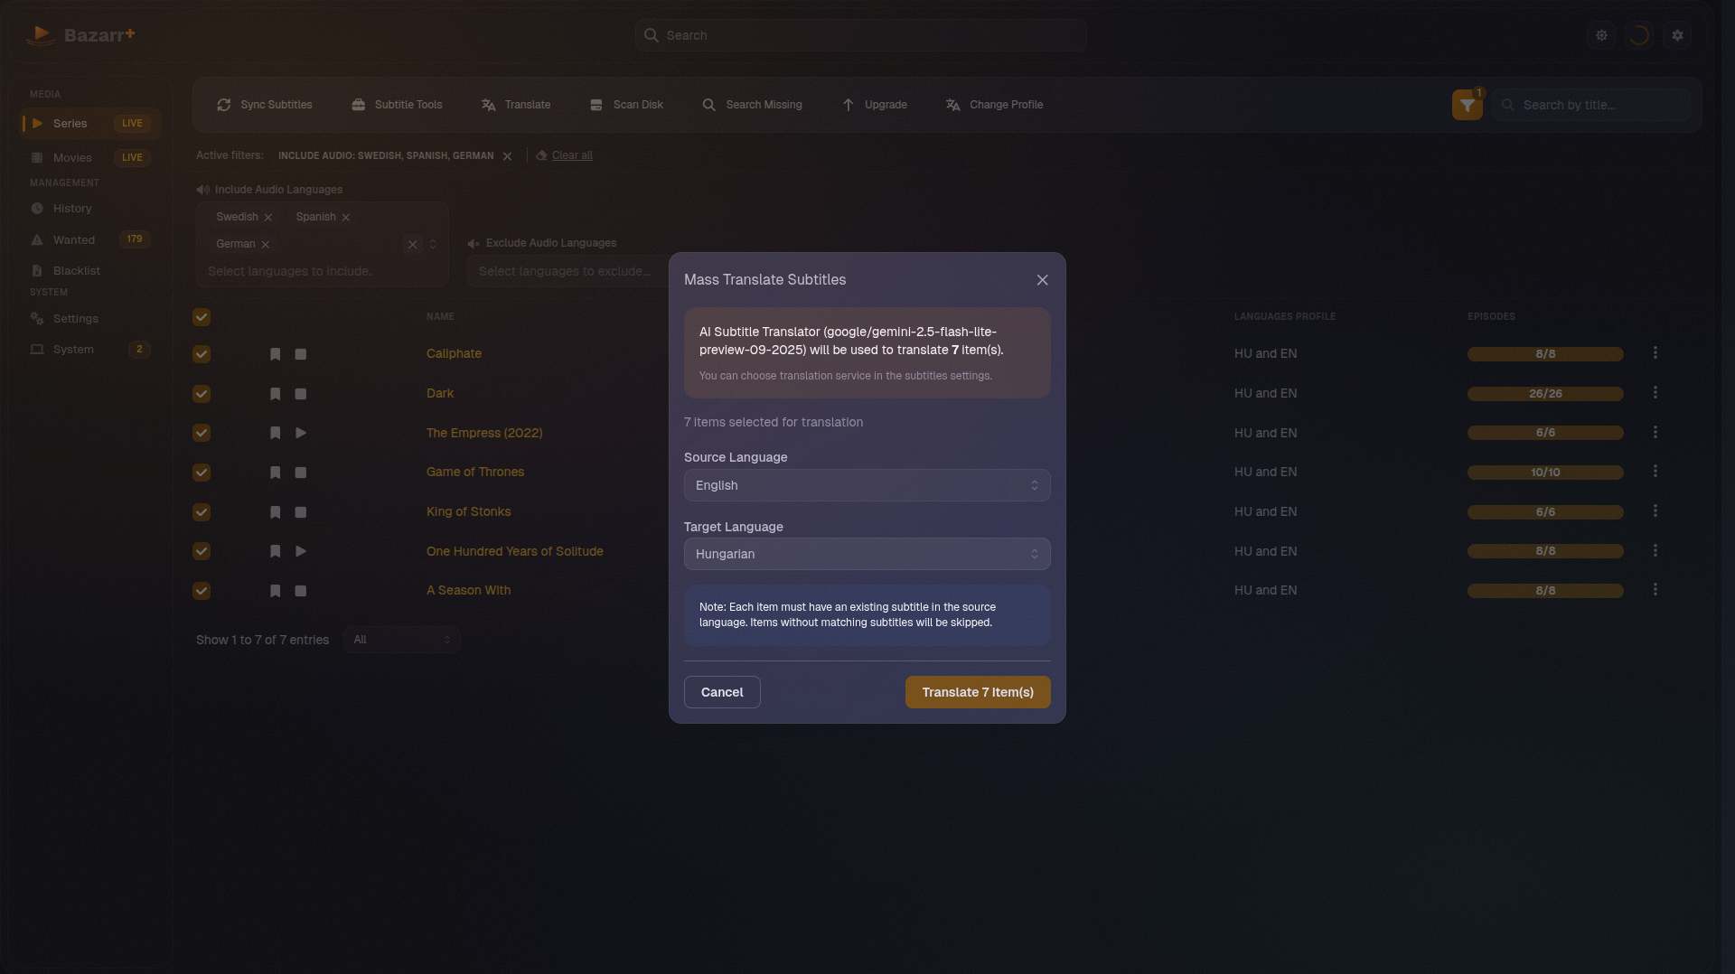Uncheck the Caliphate row checkbox
The height and width of the screenshot is (974, 1735).
pos(202,354)
